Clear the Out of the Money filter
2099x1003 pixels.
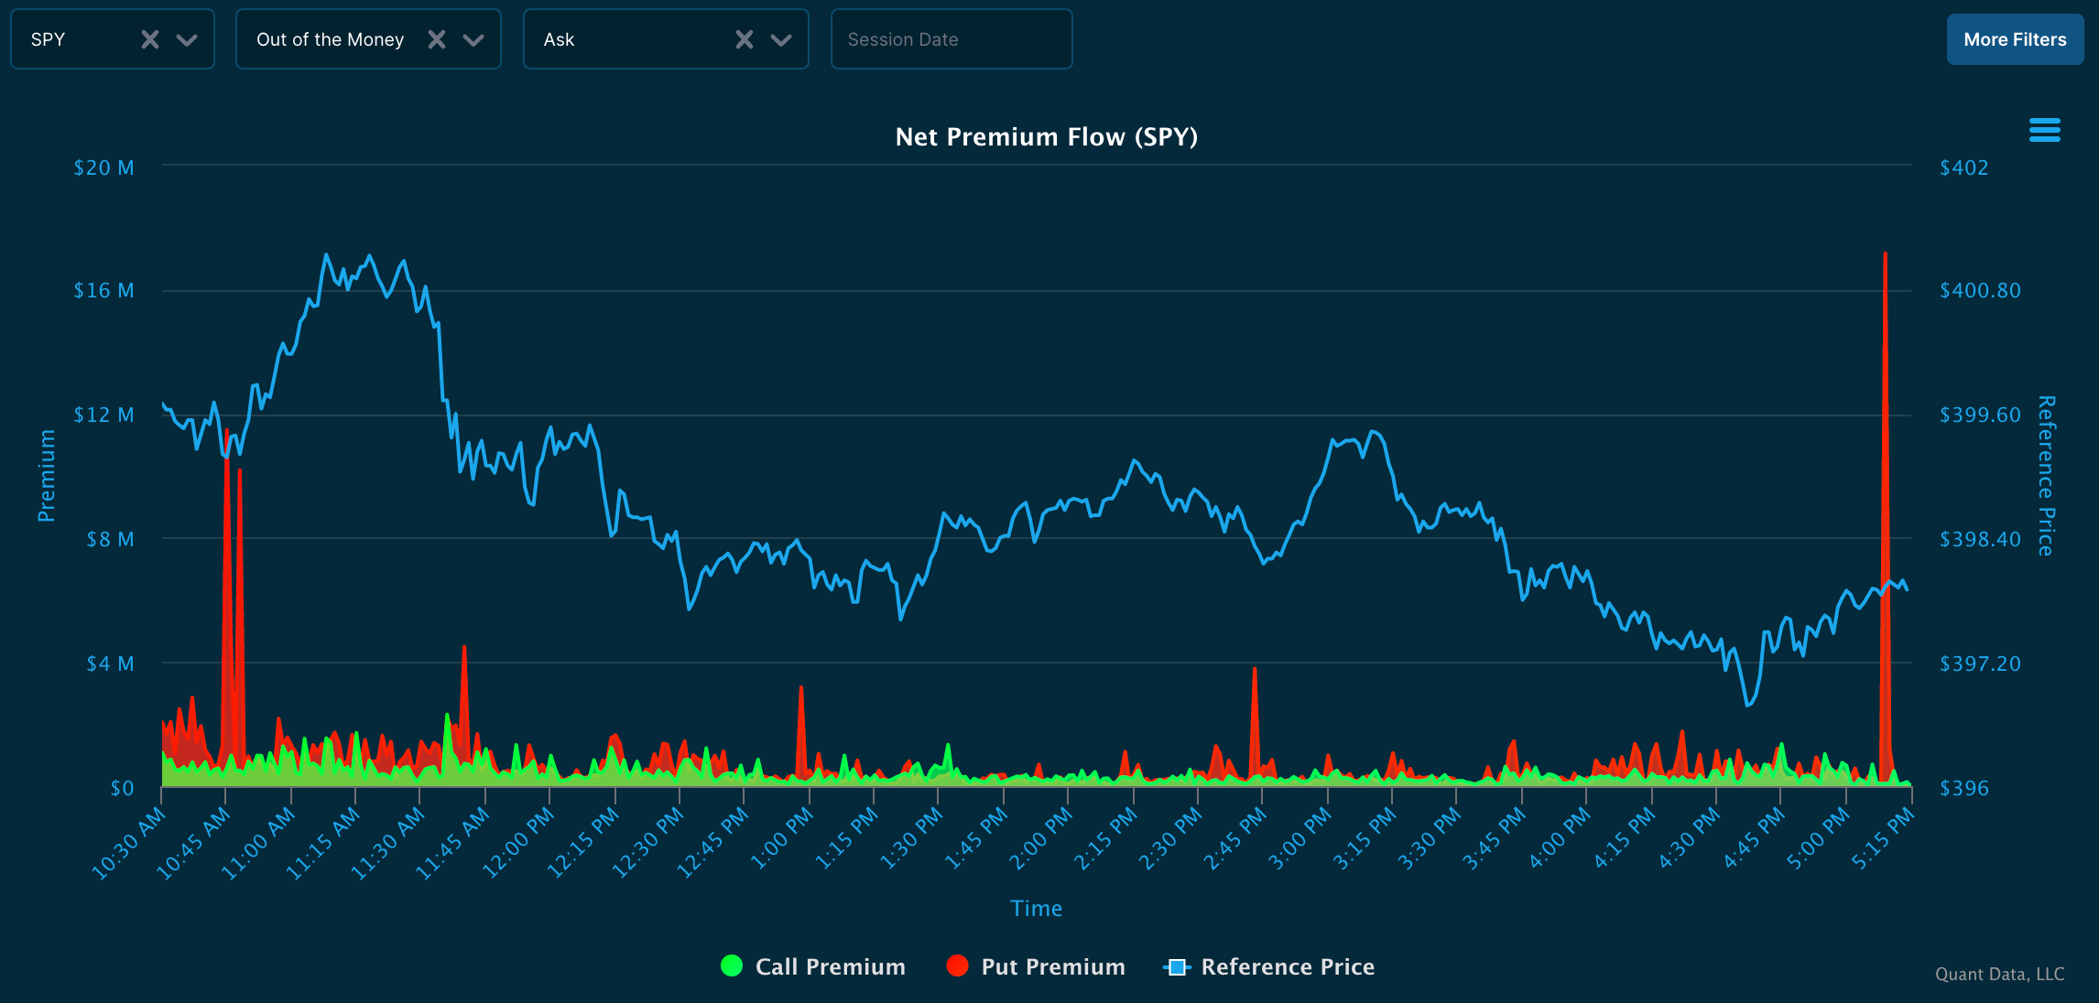tap(437, 39)
